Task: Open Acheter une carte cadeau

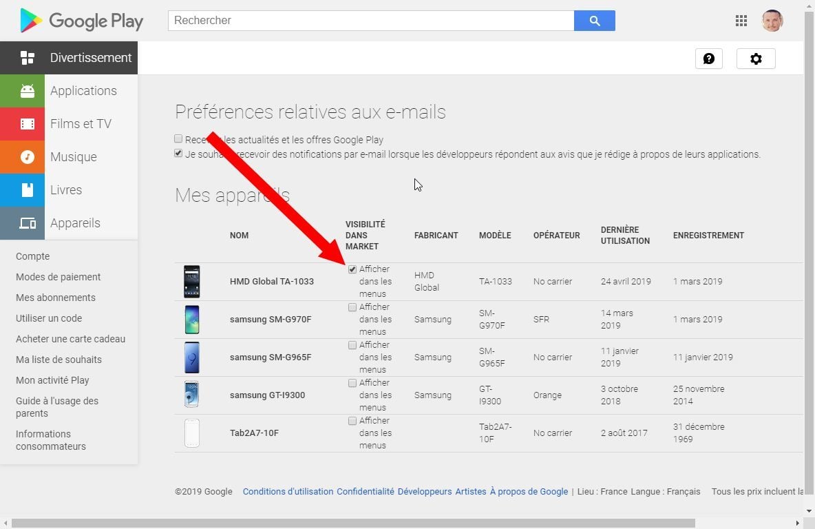Action: tap(70, 339)
